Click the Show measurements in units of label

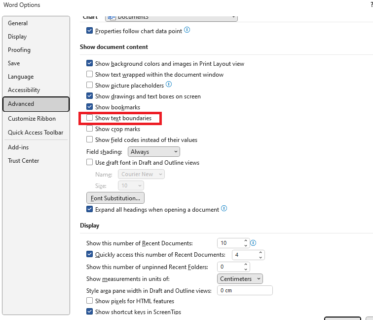128,279
